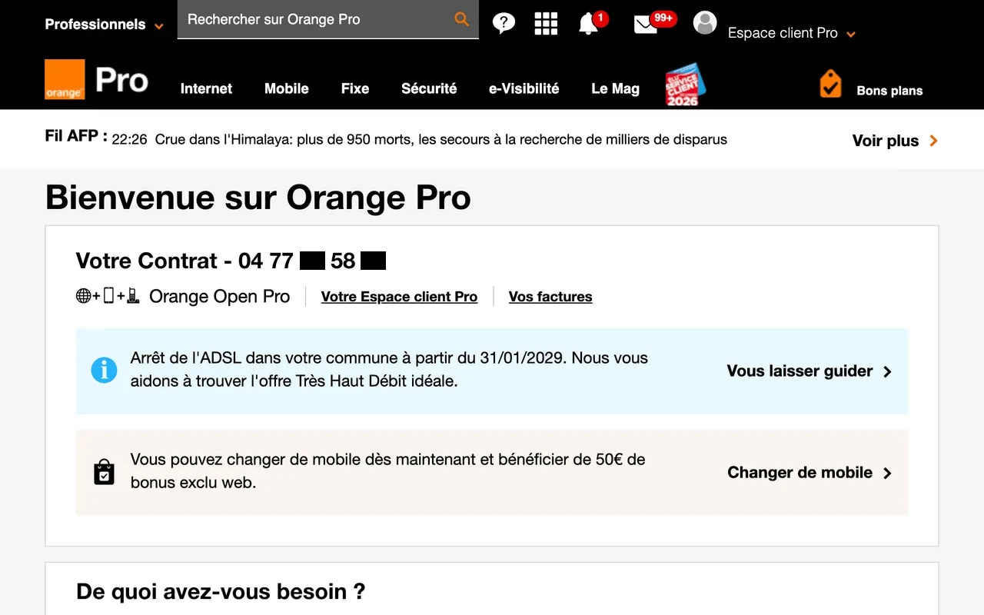Open the mail envelope icon
The image size is (984, 615).
tap(646, 25)
